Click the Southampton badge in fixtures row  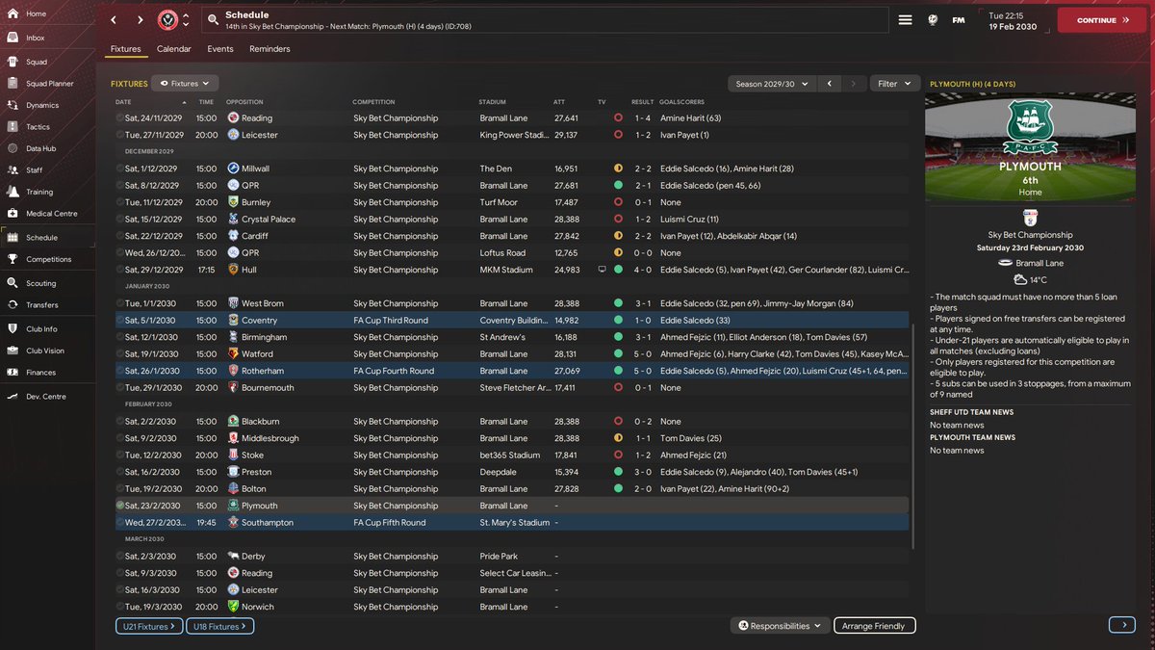coord(233,522)
